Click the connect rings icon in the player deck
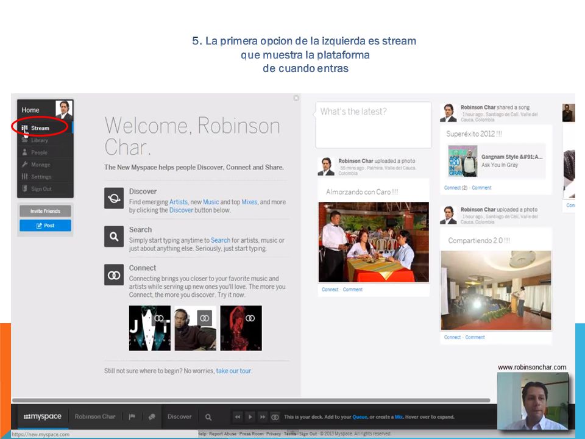585x439 pixels. (275, 416)
